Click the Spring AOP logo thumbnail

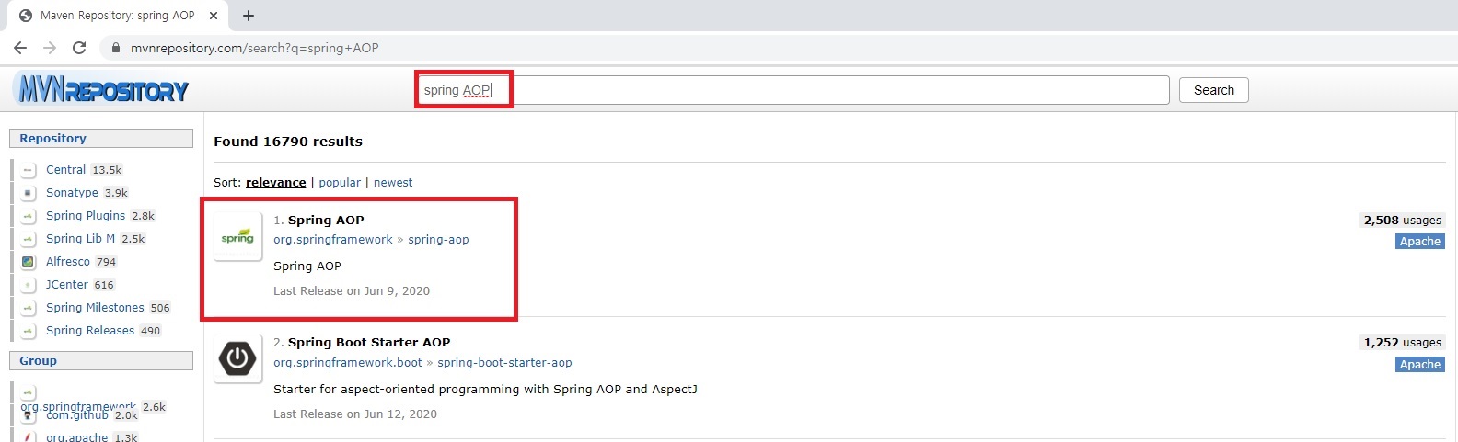point(237,236)
